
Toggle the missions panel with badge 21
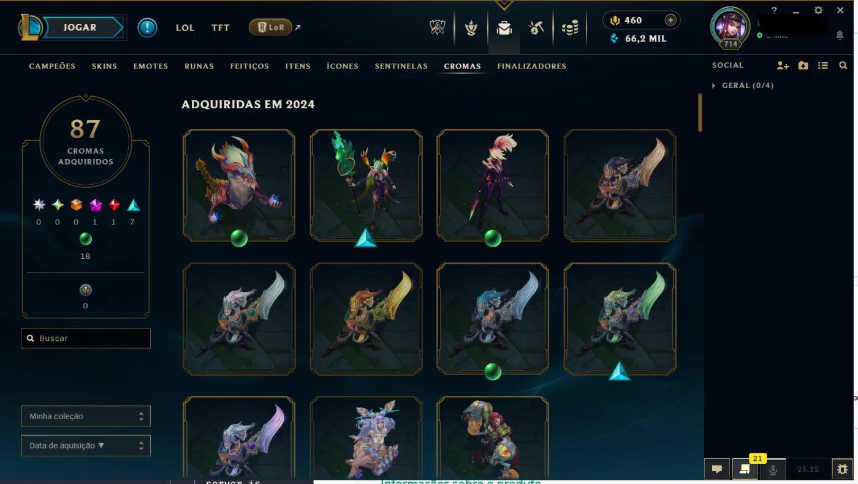pyautogui.click(x=745, y=469)
